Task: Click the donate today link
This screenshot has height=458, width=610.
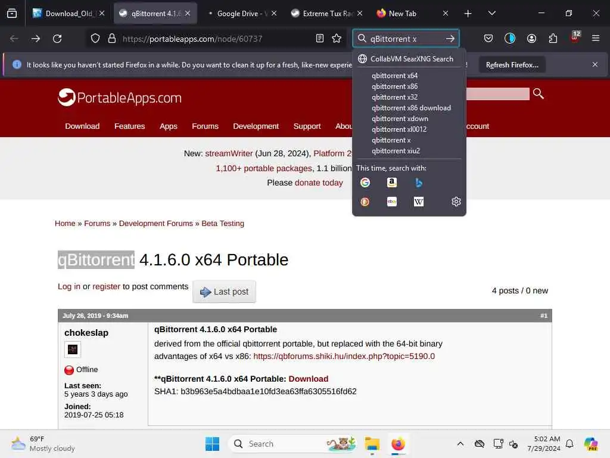Action: pyautogui.click(x=319, y=182)
